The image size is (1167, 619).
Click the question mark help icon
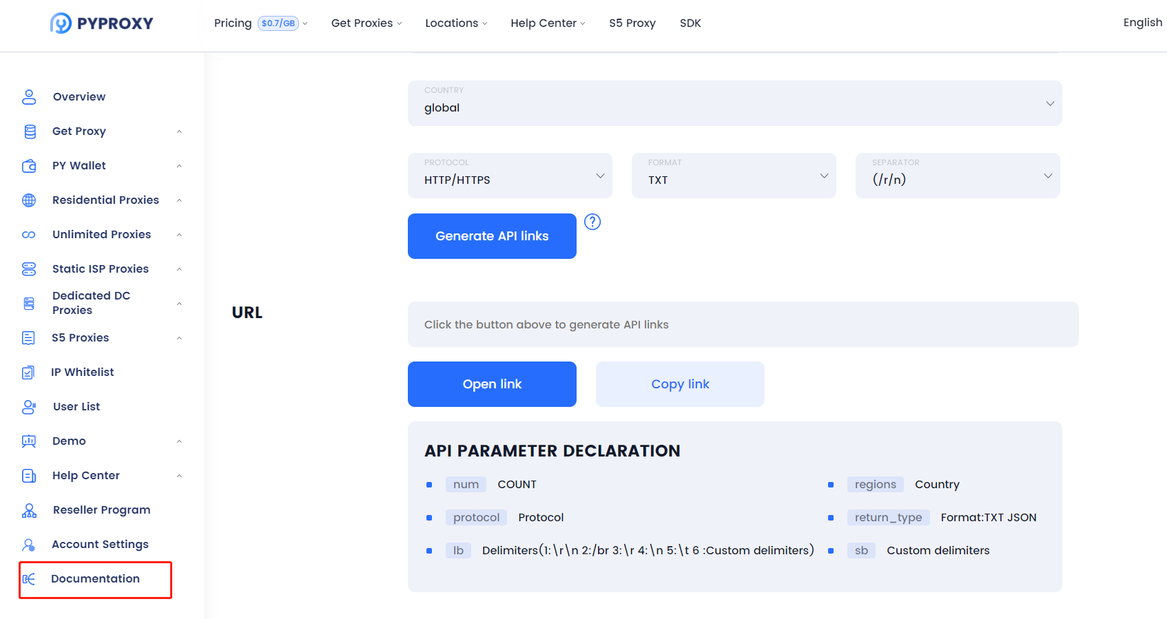(592, 222)
